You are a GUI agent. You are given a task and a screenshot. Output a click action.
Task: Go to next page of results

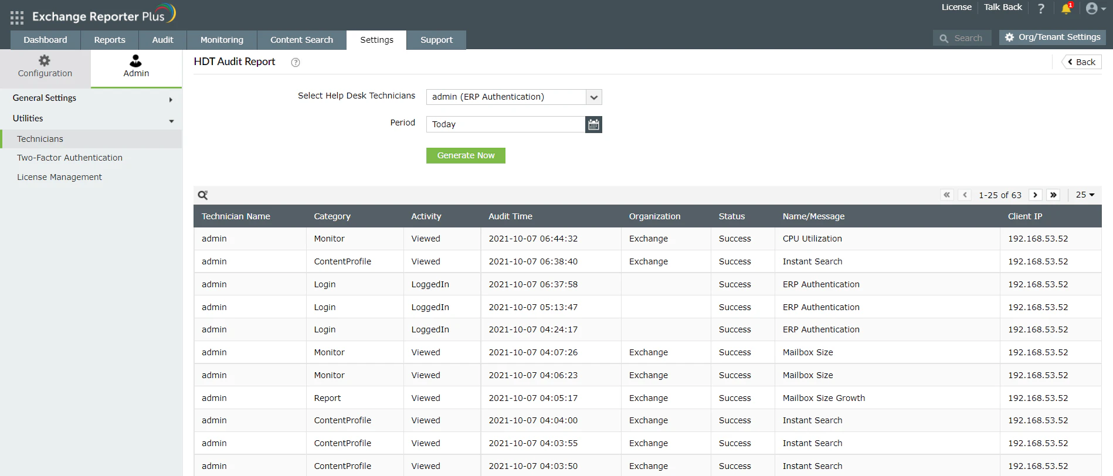pyautogui.click(x=1035, y=195)
